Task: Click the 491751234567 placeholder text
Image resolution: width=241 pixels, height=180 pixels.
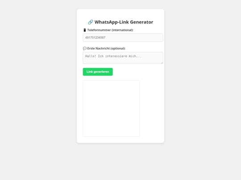Action: tap(96, 38)
